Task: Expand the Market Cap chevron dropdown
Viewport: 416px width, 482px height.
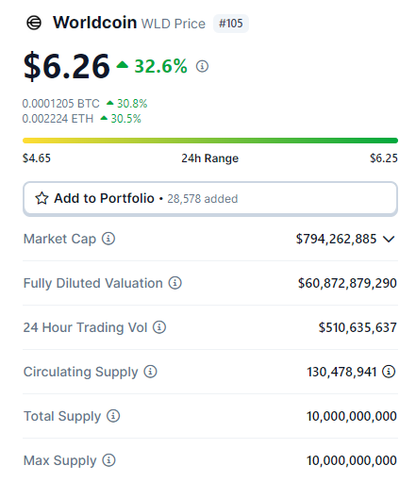Action: click(x=389, y=240)
